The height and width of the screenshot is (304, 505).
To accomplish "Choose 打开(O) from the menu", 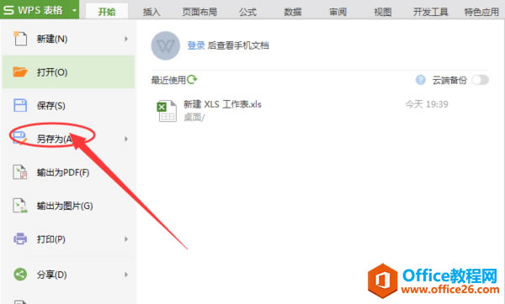I will click(x=68, y=72).
